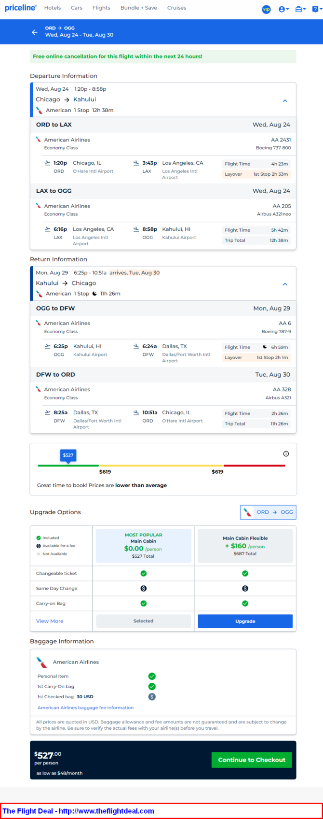Viewport: 323px width, 819px height.
Task: Click airline logo in ORD to LAX segment
Action: [38, 140]
